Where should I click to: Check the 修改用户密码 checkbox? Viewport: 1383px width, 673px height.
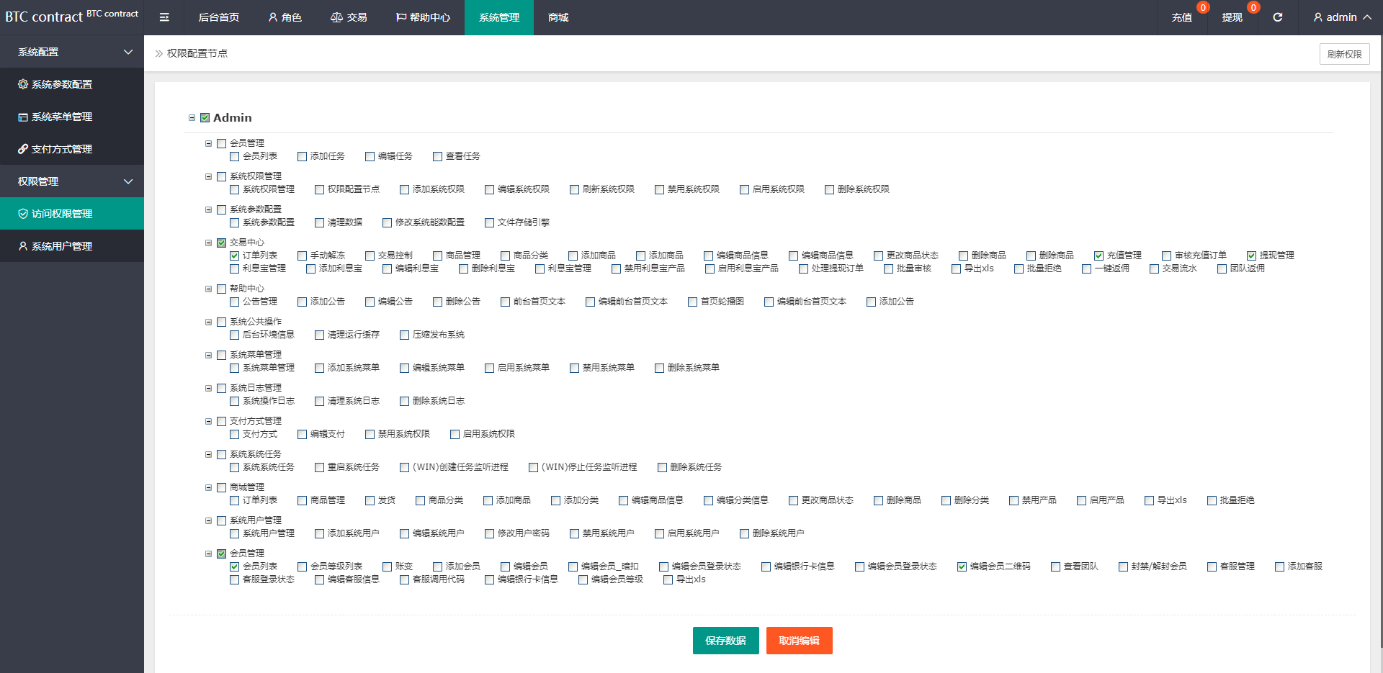coord(489,533)
